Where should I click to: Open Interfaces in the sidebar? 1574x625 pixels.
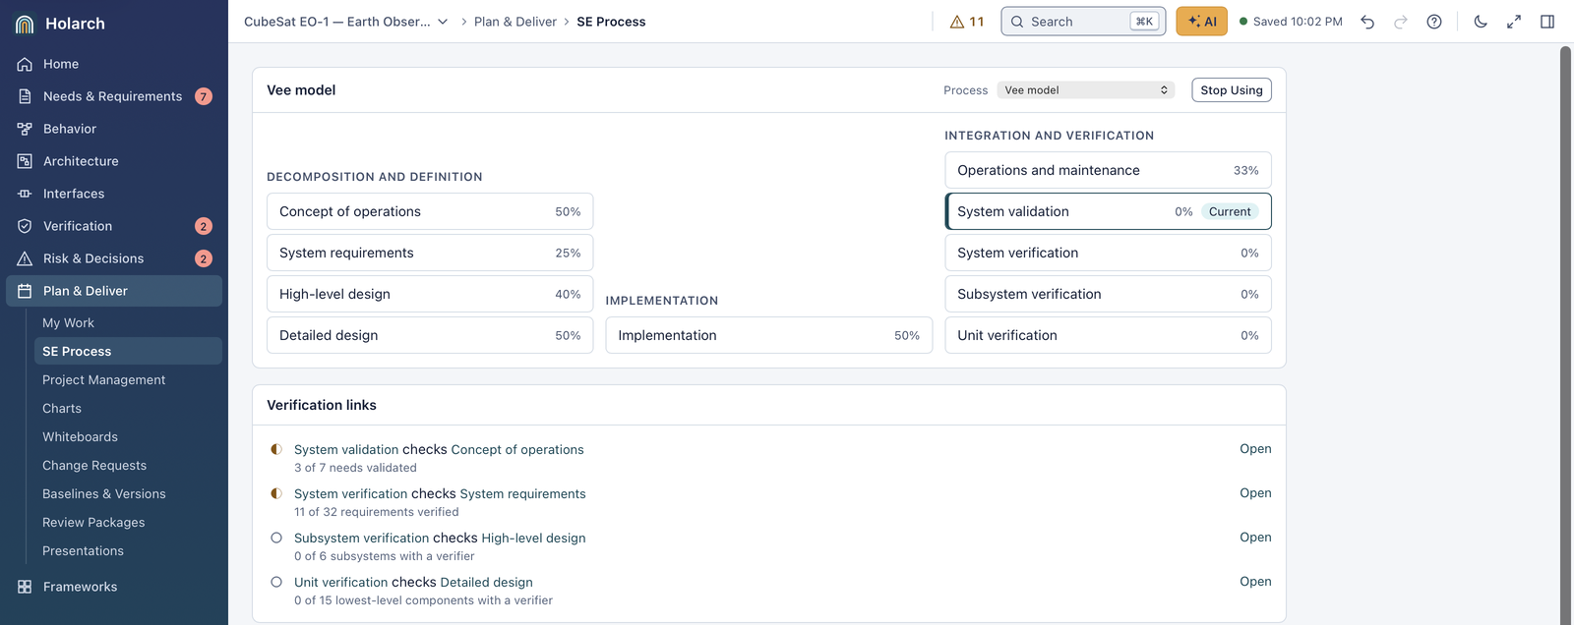point(114,194)
